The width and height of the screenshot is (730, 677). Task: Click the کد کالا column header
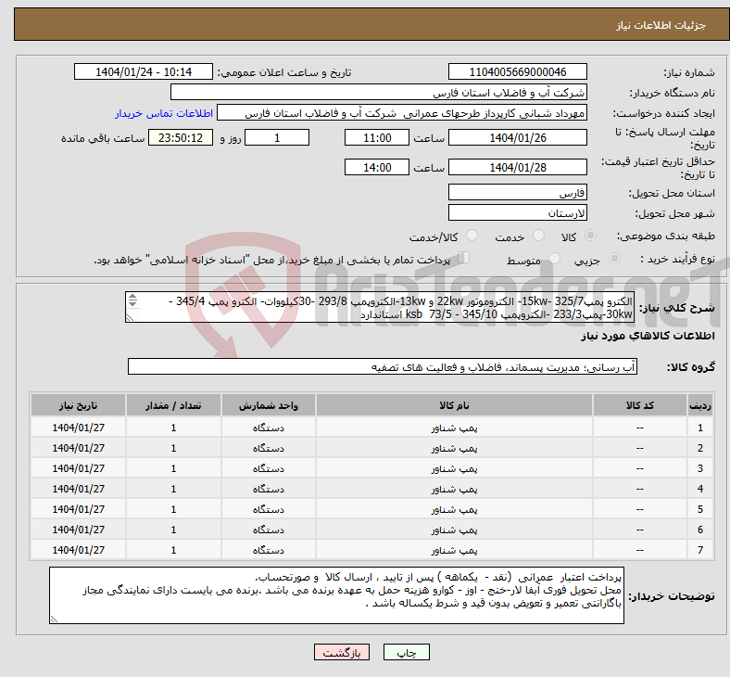click(x=640, y=405)
